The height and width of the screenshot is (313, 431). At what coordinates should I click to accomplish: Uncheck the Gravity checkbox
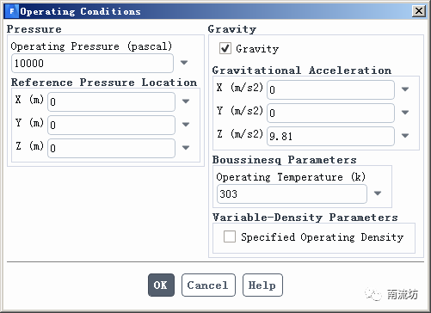[225, 48]
